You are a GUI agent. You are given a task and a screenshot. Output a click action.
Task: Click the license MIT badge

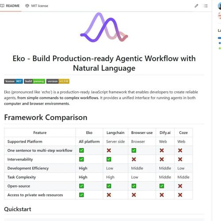(13, 81)
